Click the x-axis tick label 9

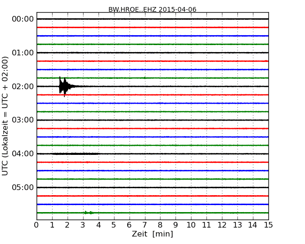175,225
